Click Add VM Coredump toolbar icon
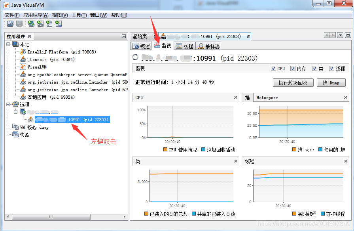The image size is (354, 231). [x=49, y=23]
